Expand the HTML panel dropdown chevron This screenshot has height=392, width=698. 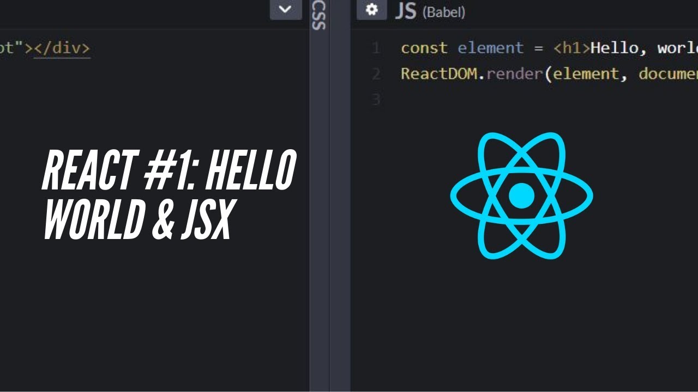(x=285, y=9)
